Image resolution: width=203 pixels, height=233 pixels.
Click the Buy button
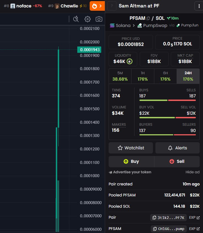pos(131,161)
